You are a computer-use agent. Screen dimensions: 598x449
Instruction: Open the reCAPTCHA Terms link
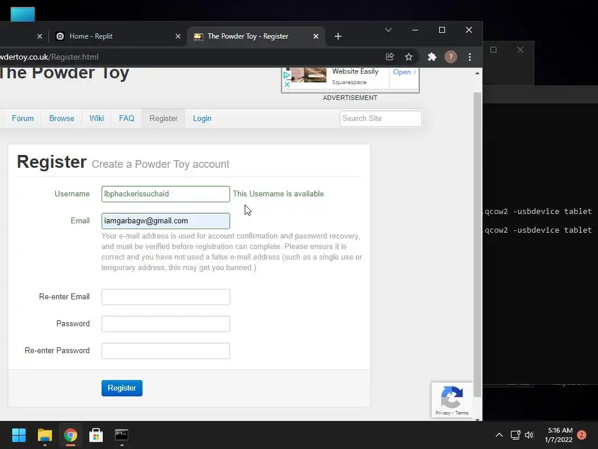coord(461,413)
